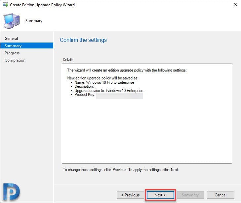Click the 'Description:' bullet line
Image resolution: width=241 pixels, height=203 pixels.
pos(84,86)
